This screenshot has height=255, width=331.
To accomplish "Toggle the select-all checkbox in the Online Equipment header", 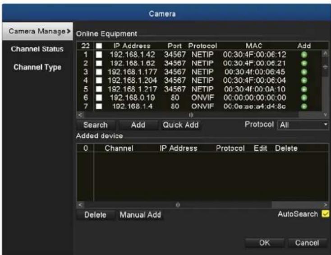I will tap(99, 46).
